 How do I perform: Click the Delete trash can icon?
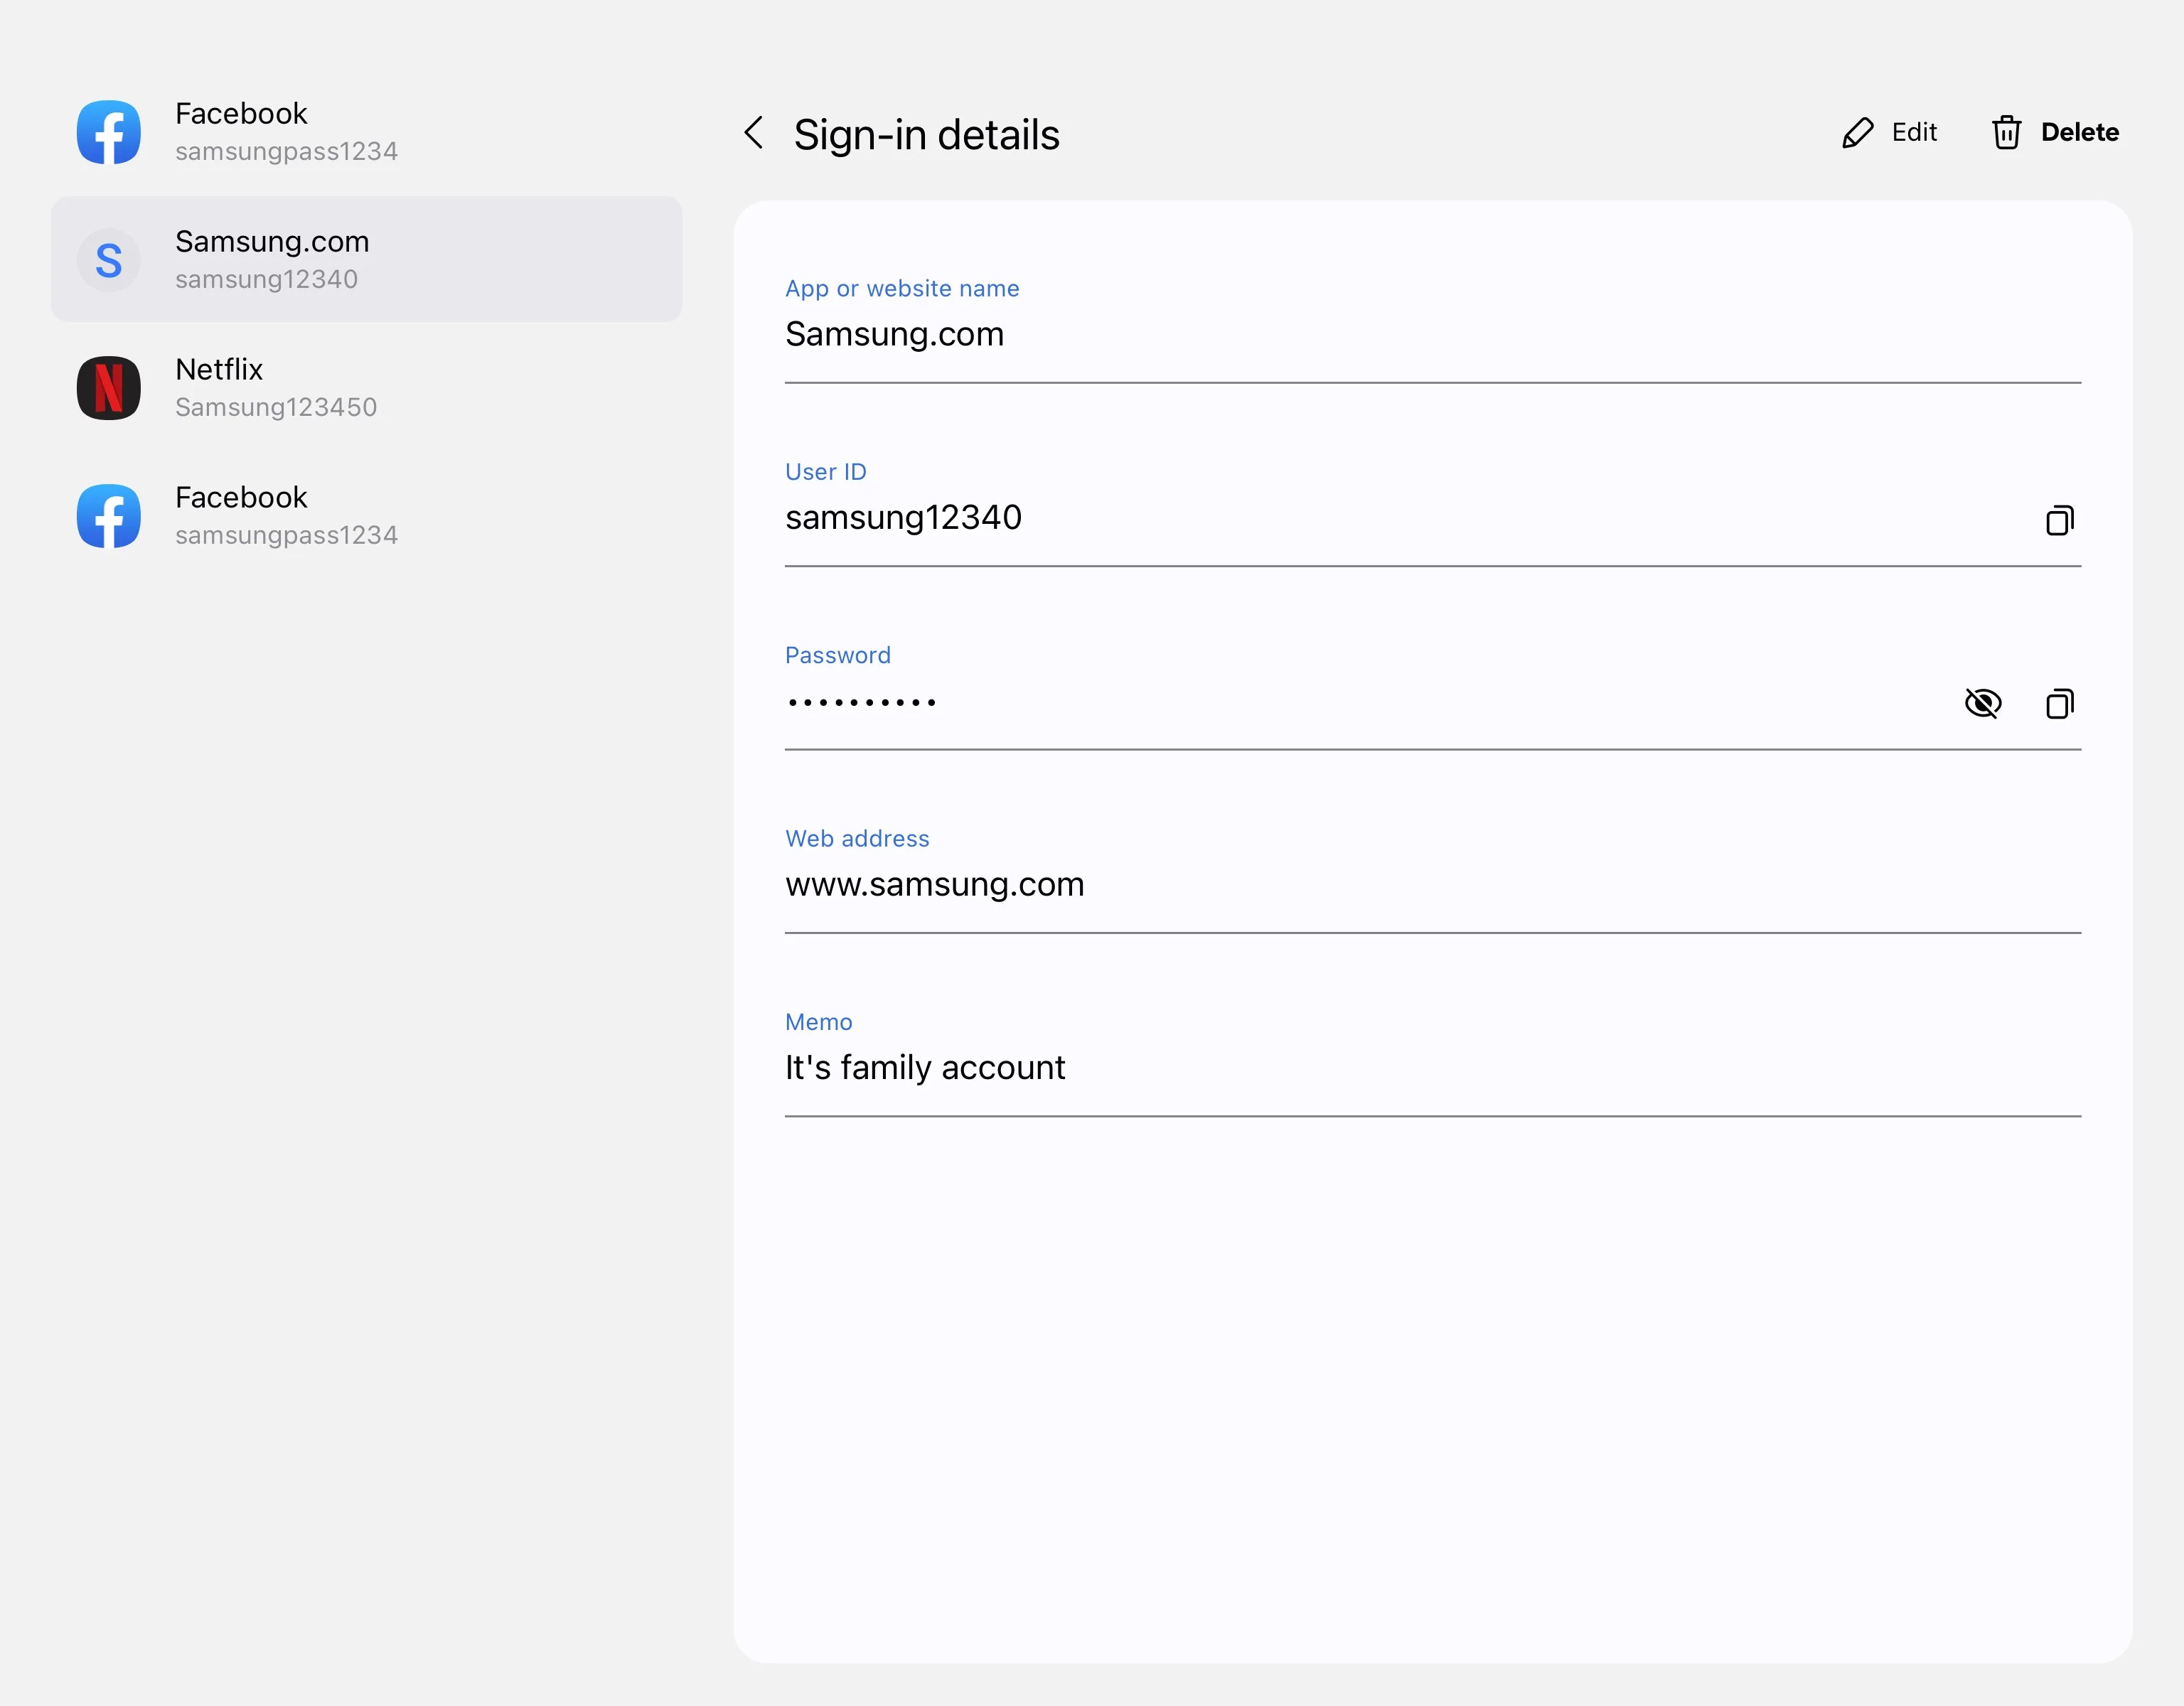point(2006,133)
